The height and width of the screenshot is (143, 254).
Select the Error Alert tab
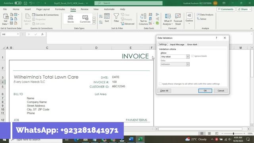point(192,44)
